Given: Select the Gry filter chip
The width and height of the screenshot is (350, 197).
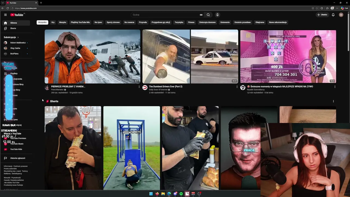Looking at the screenshot, I should (x=53, y=22).
